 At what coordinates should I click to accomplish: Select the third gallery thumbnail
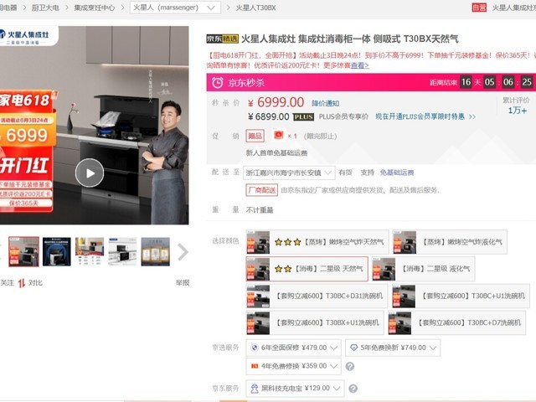pyautogui.click(x=90, y=251)
